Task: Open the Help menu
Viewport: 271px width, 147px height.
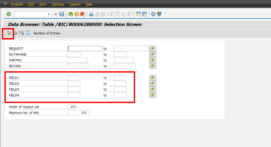Action: tap(89, 5)
